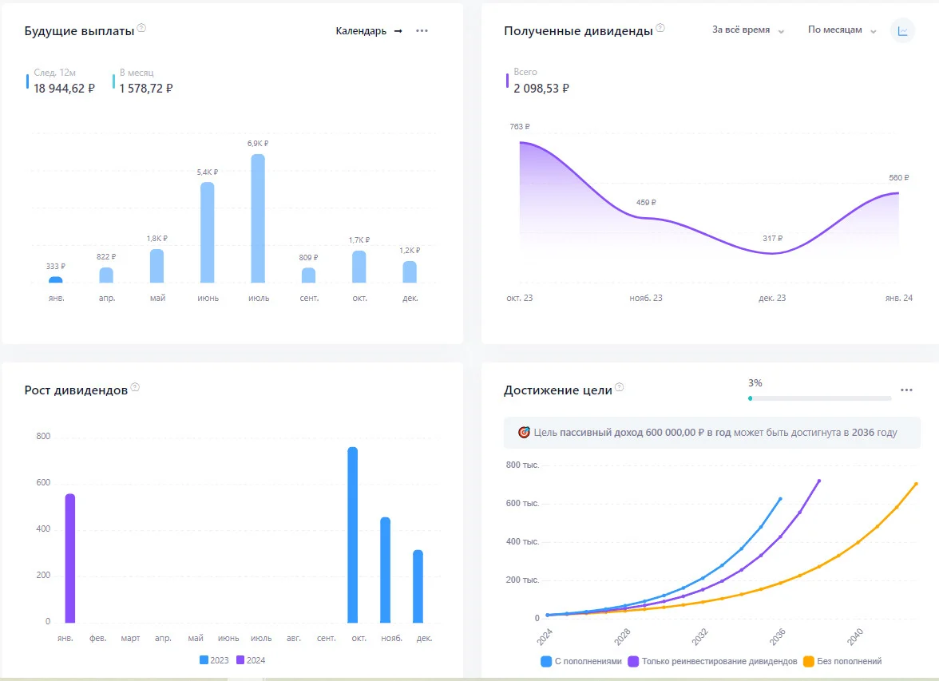The image size is (939, 681).
Task: Toggle the 2023 series in legend
Action: coord(214,660)
